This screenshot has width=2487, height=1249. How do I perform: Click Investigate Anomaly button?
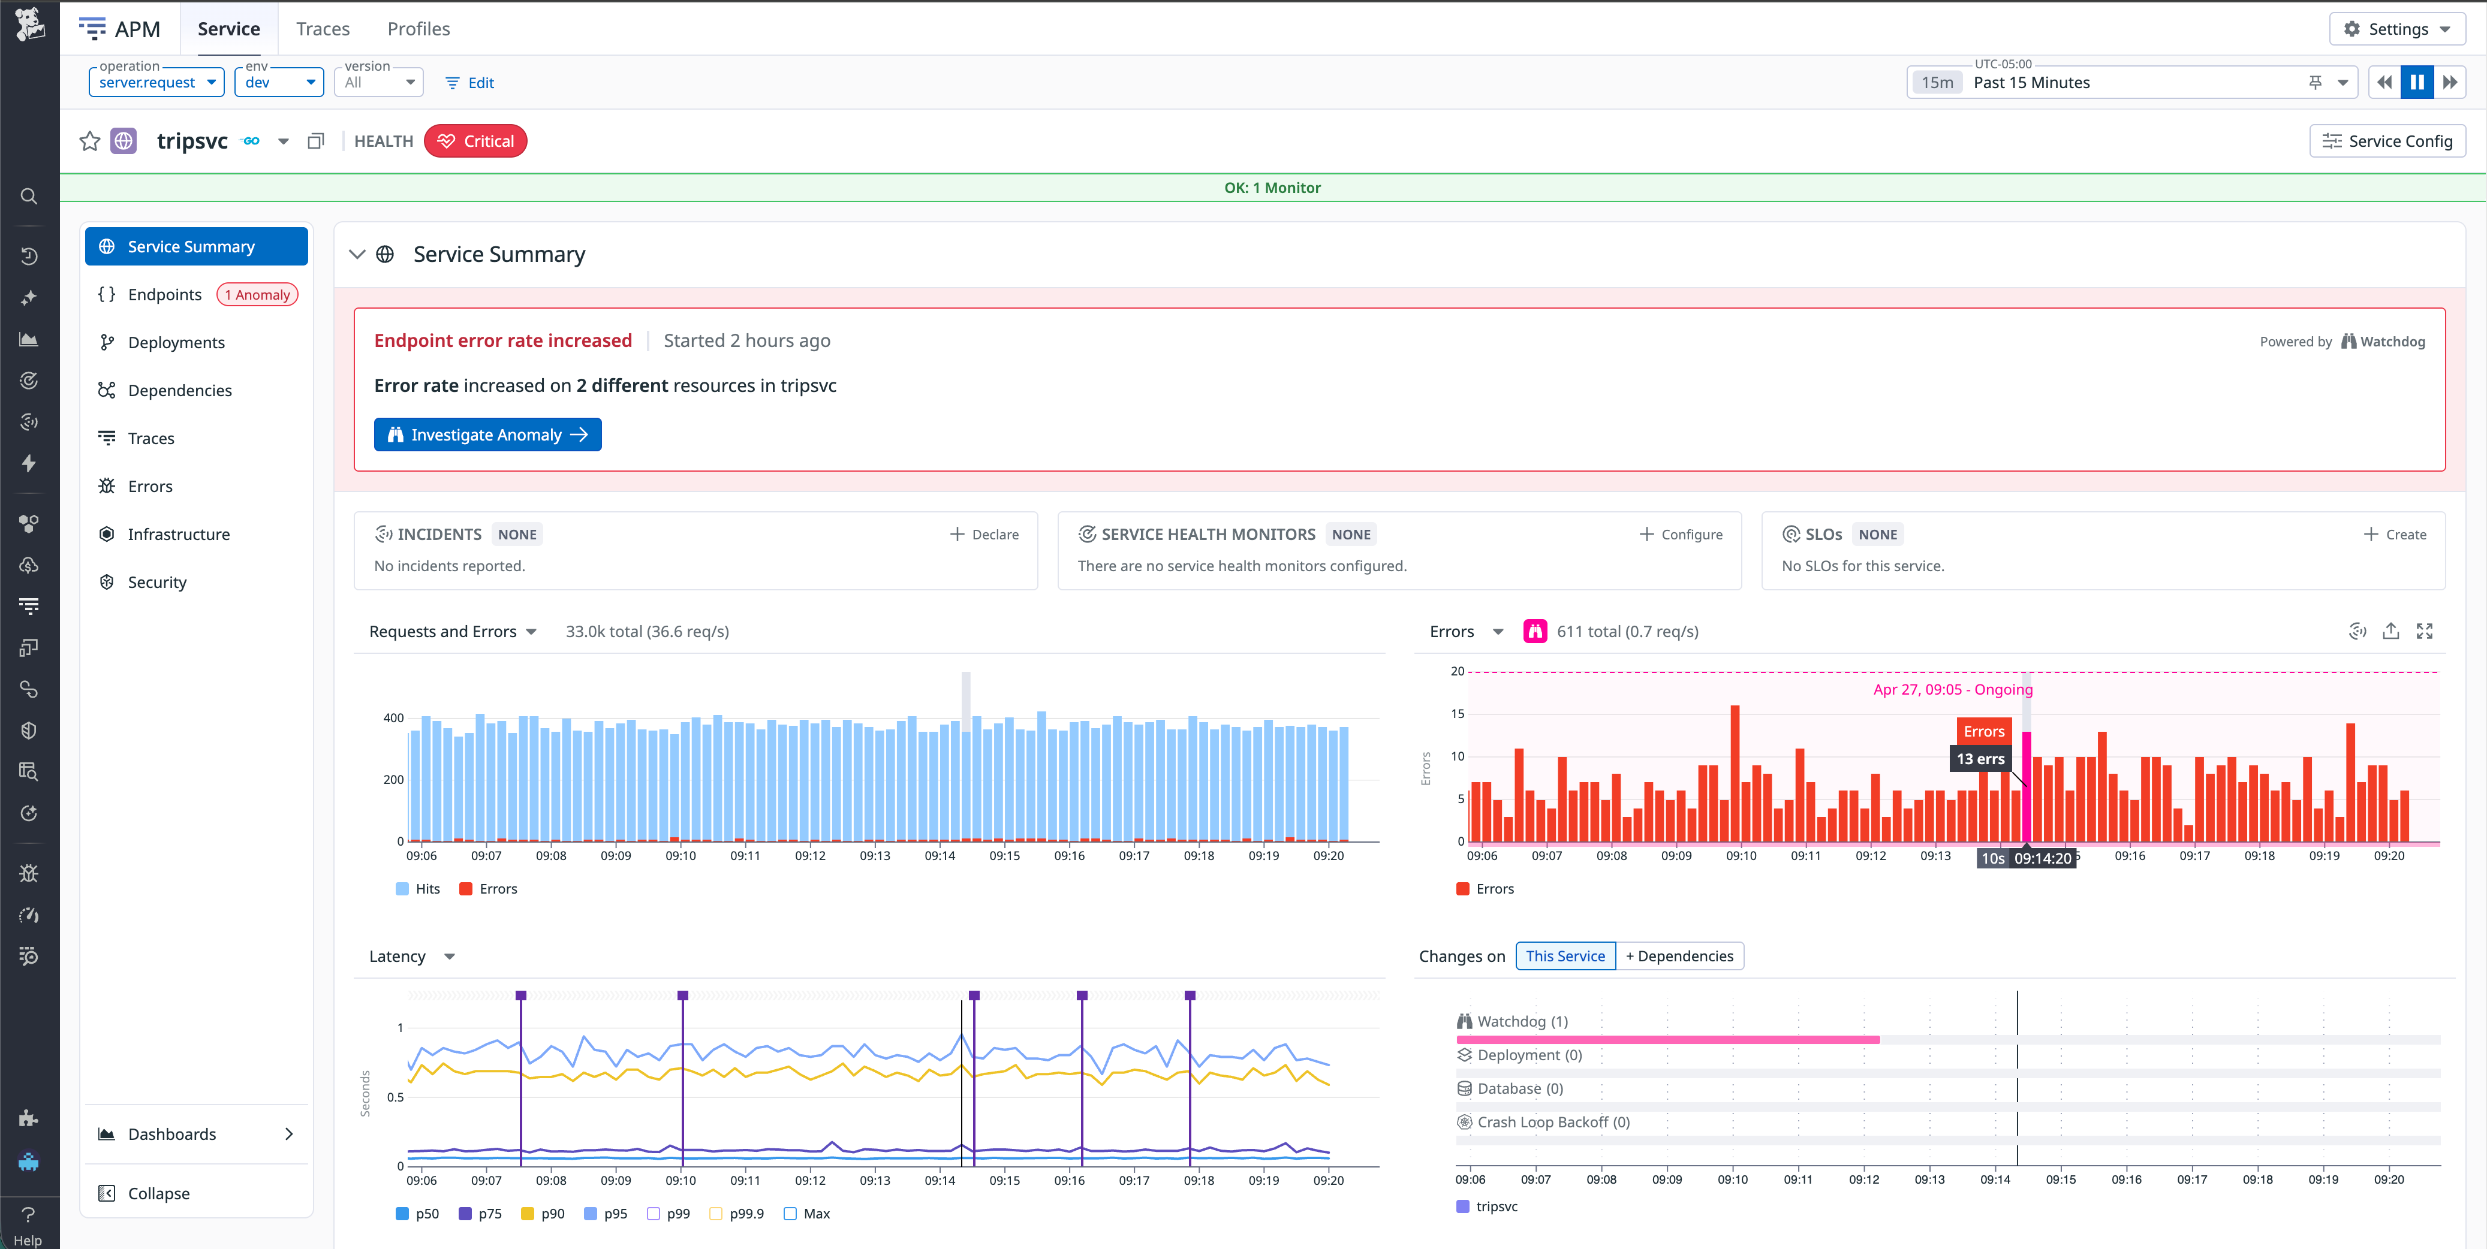click(487, 435)
